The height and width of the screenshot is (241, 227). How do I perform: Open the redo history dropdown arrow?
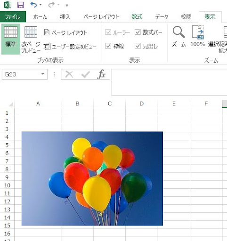(58, 5)
